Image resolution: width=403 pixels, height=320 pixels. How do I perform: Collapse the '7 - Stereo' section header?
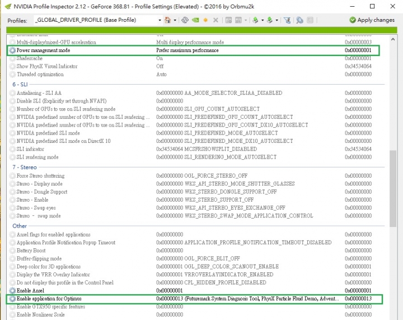[25, 167]
